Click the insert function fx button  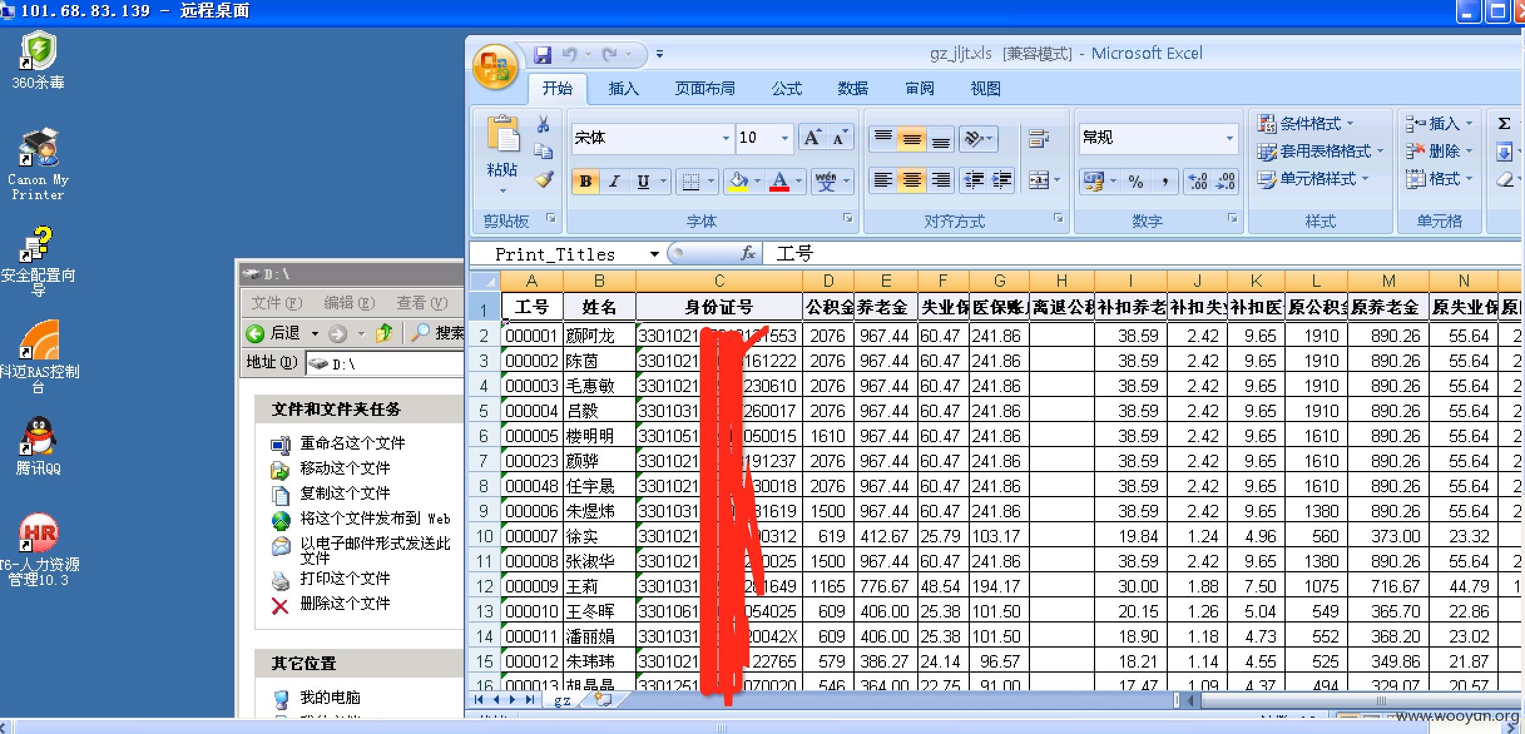747,254
